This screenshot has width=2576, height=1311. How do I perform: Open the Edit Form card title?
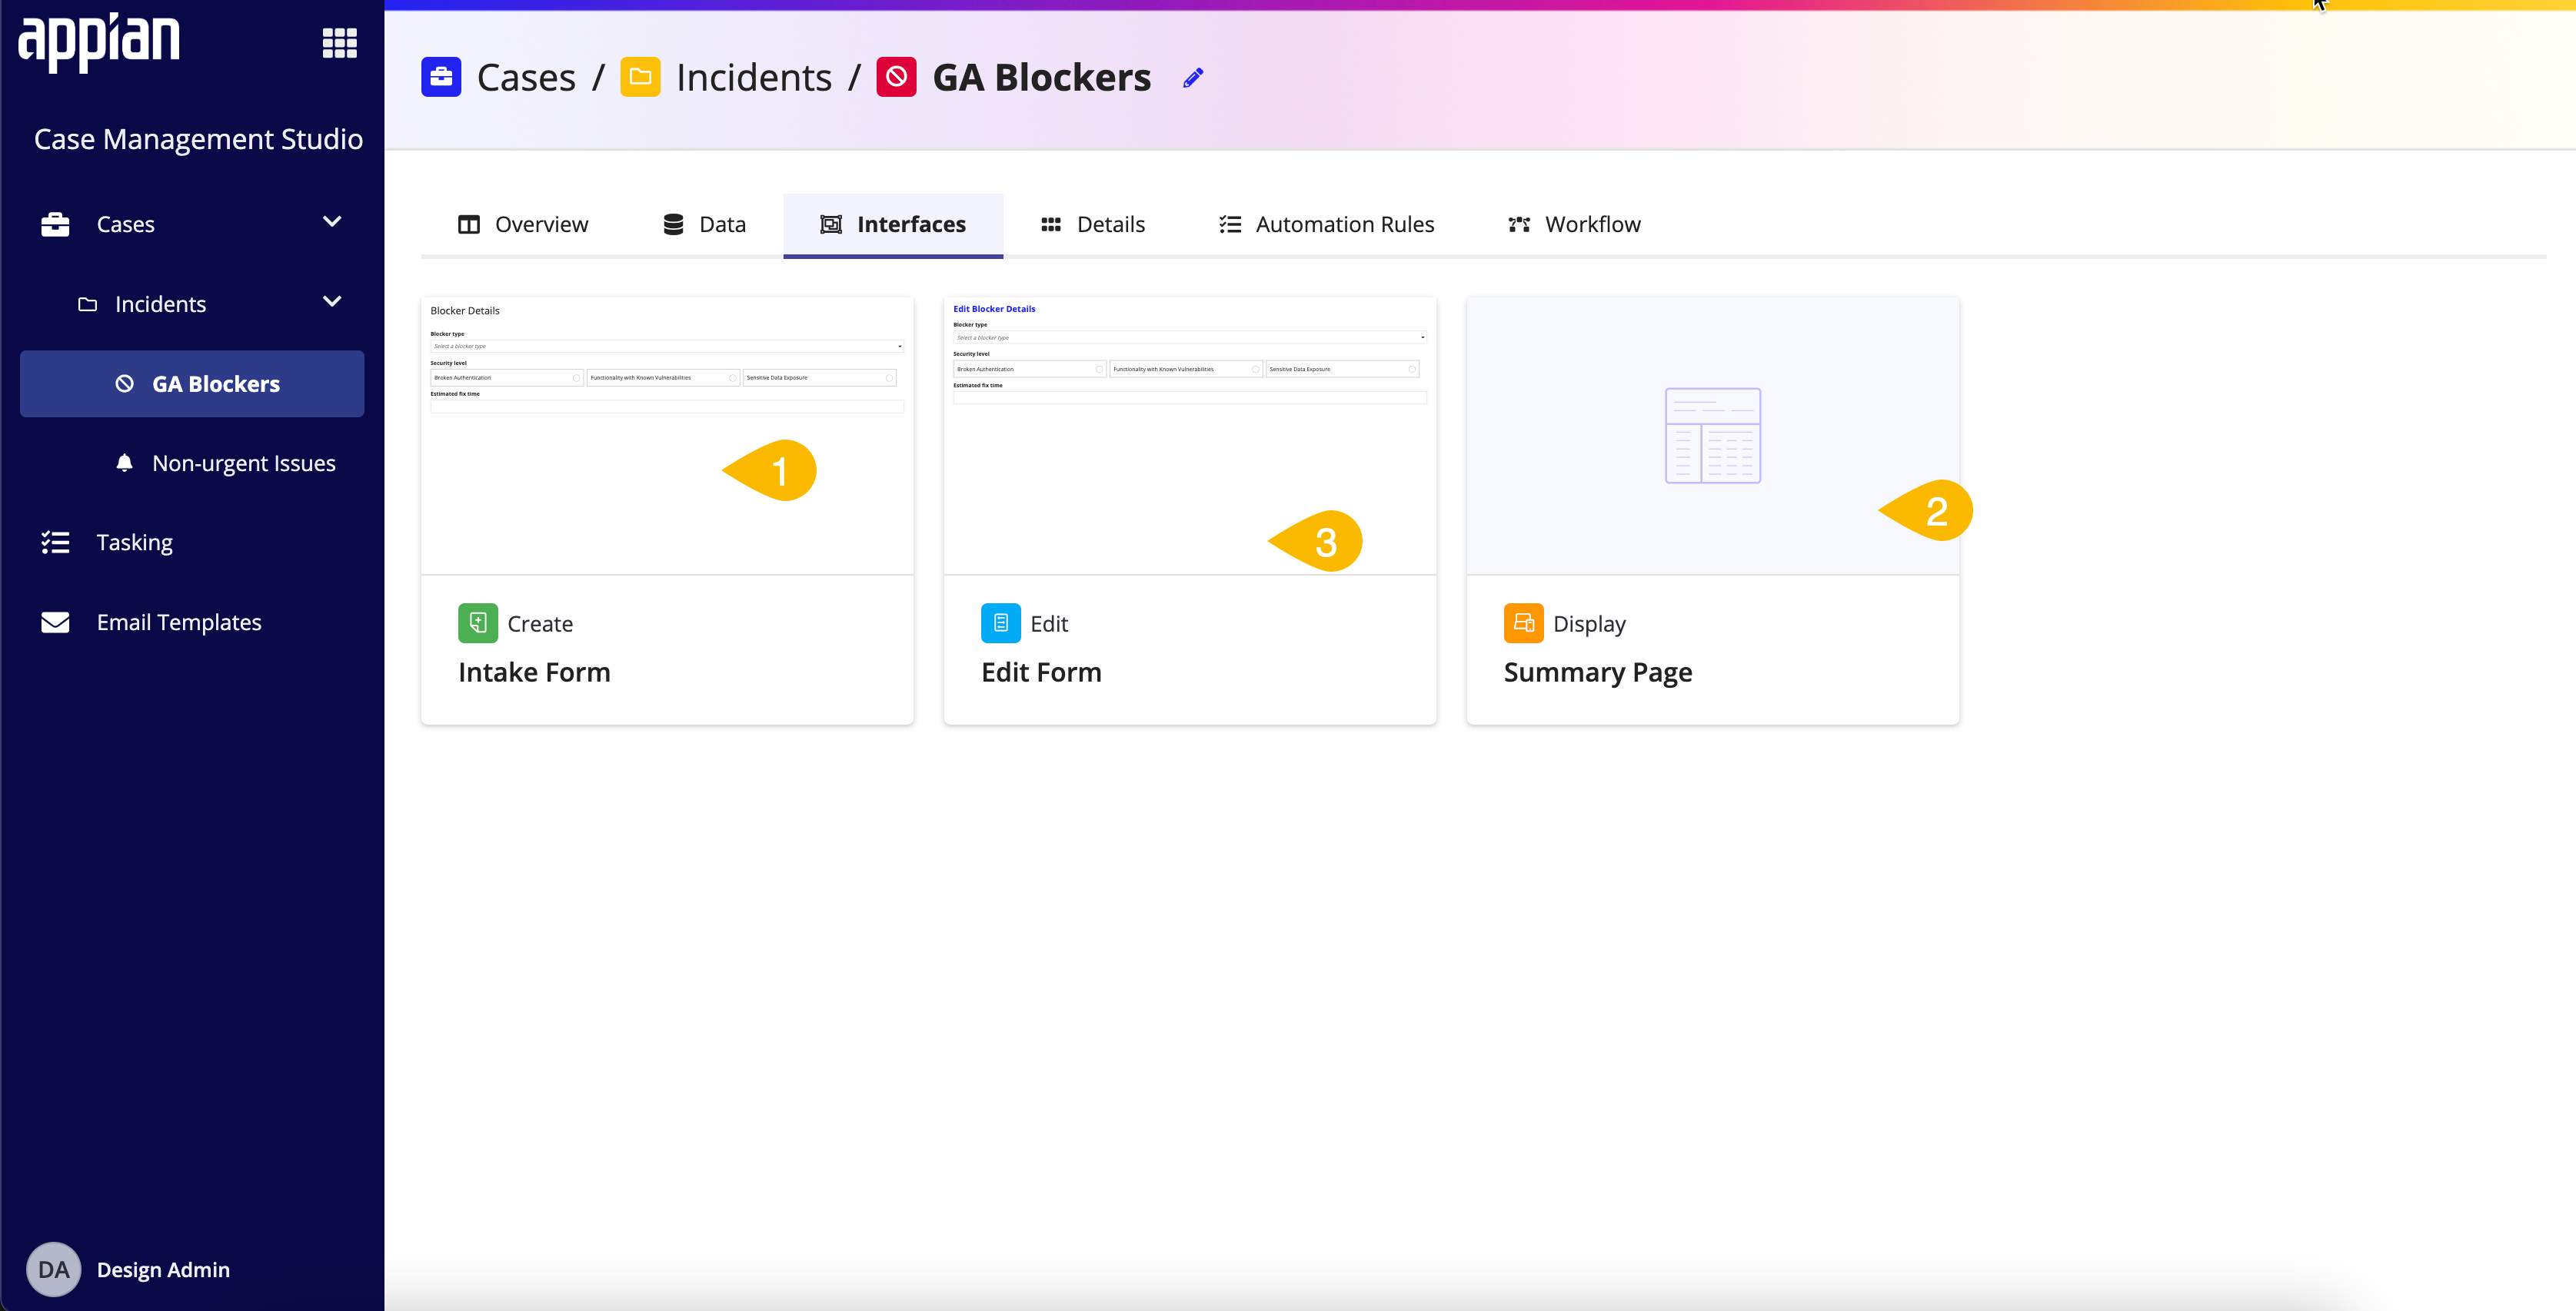tap(1041, 672)
